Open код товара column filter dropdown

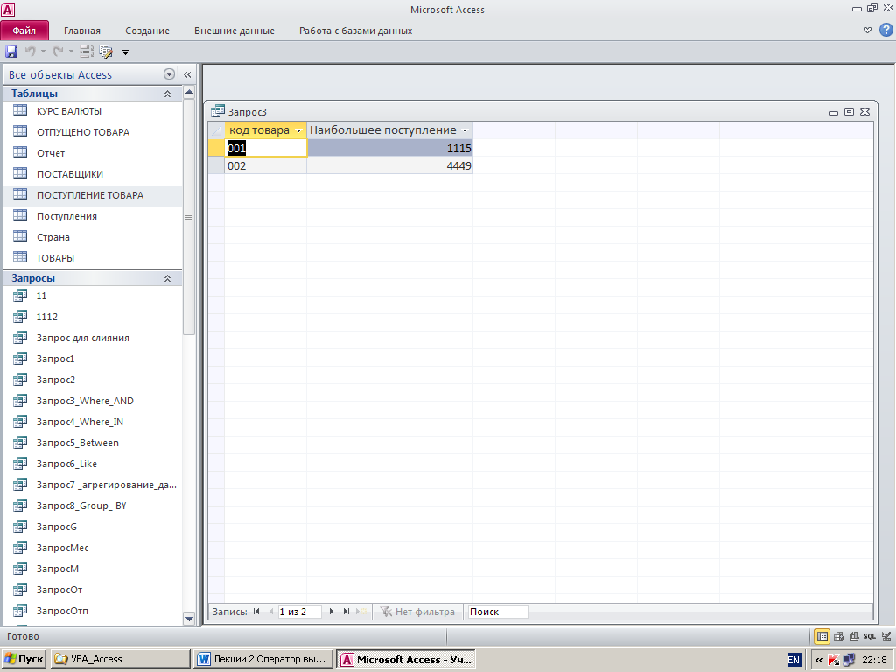point(298,131)
